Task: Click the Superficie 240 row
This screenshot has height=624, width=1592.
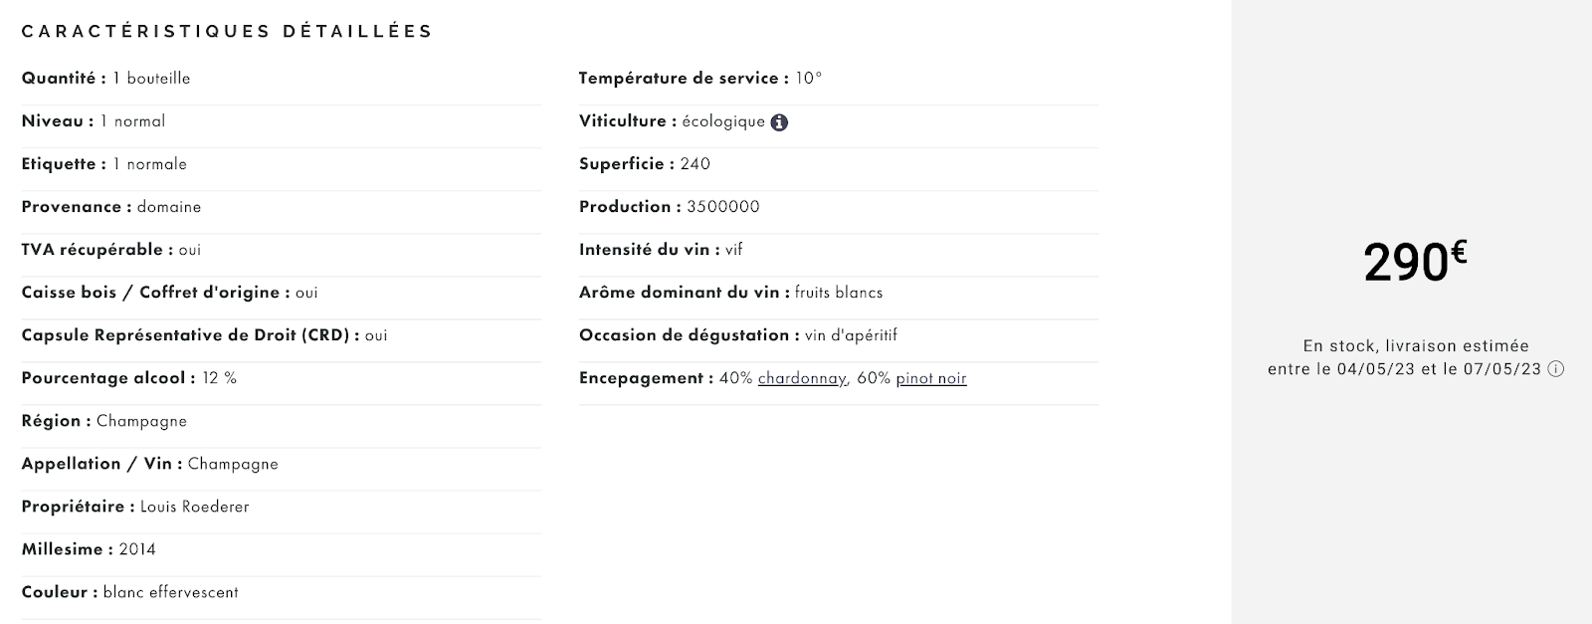Action: 839,163
